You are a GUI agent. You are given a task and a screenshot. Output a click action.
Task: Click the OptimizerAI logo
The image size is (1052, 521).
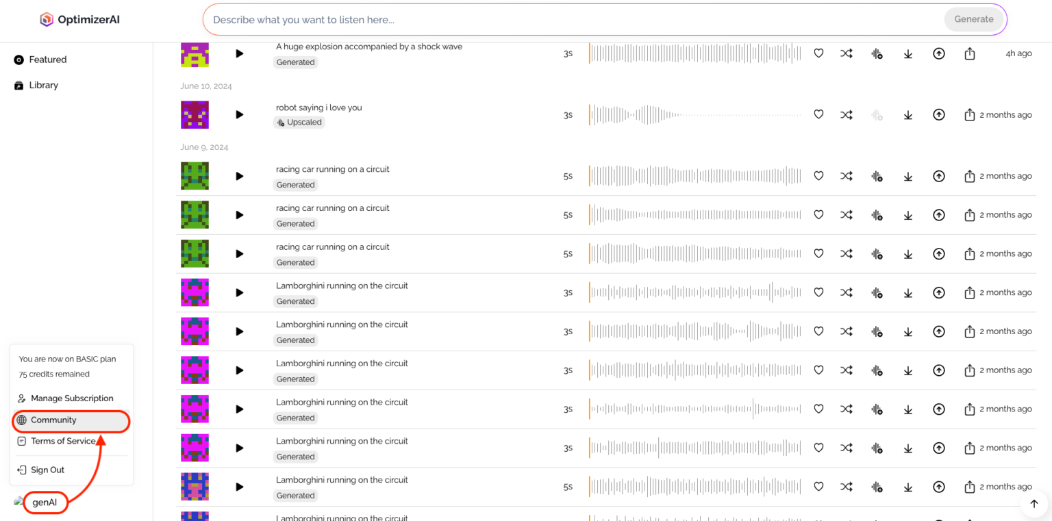[x=79, y=20]
